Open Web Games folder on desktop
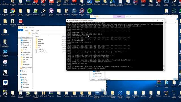 (x=74, y=93)
